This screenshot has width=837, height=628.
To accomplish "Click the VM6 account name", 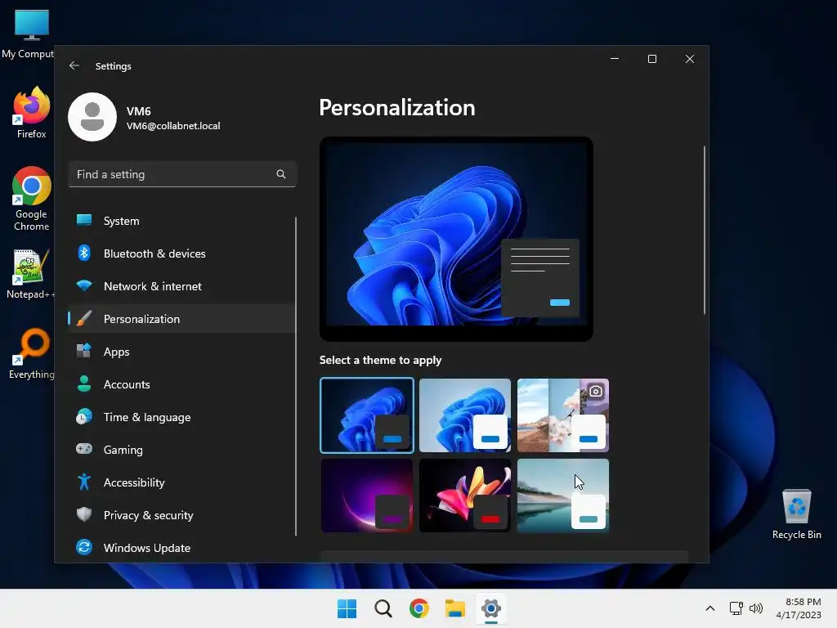I will click(x=139, y=111).
